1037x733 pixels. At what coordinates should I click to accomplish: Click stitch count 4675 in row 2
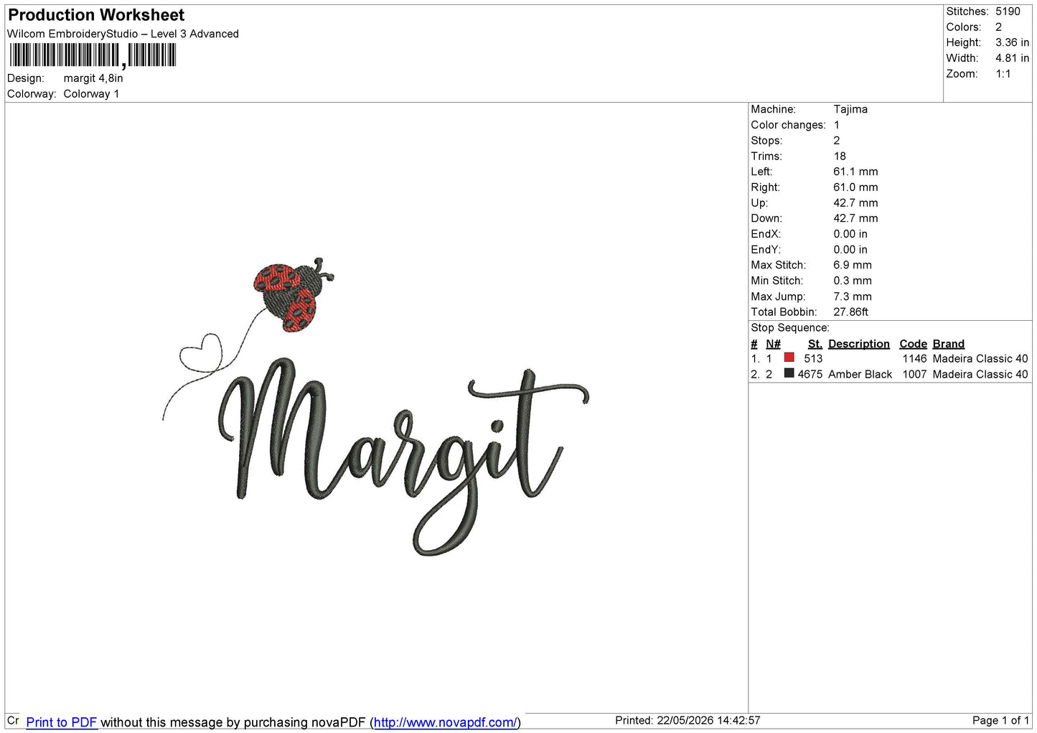tap(810, 374)
